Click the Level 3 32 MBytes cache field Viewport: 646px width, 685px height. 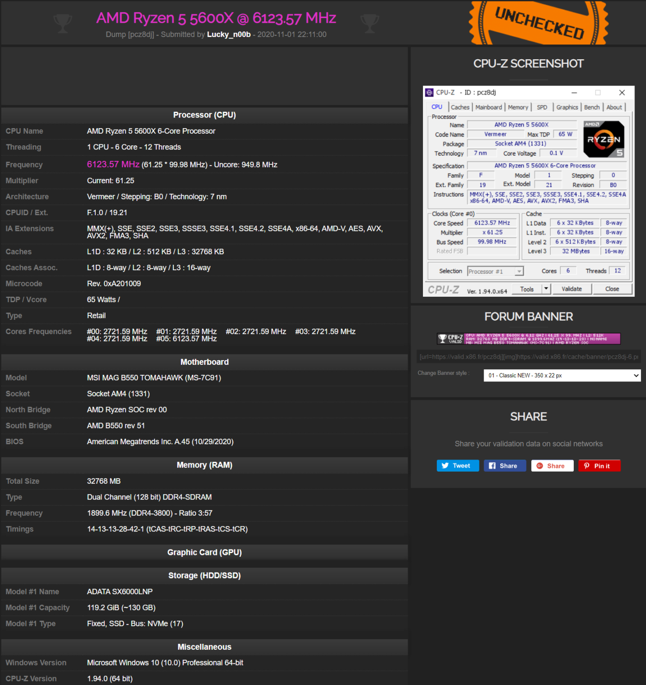tap(576, 251)
